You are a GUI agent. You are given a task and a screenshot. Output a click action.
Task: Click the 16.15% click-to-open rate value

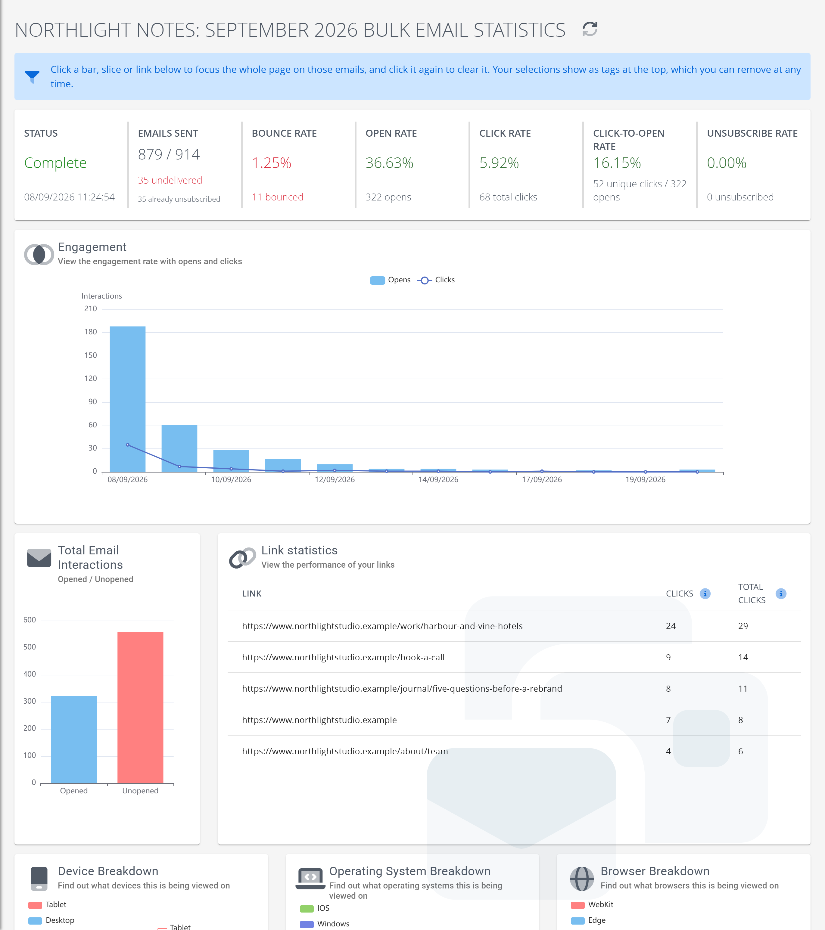[617, 163]
